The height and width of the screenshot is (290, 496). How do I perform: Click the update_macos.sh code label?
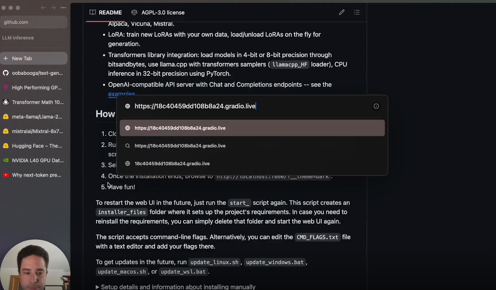[x=122, y=272]
